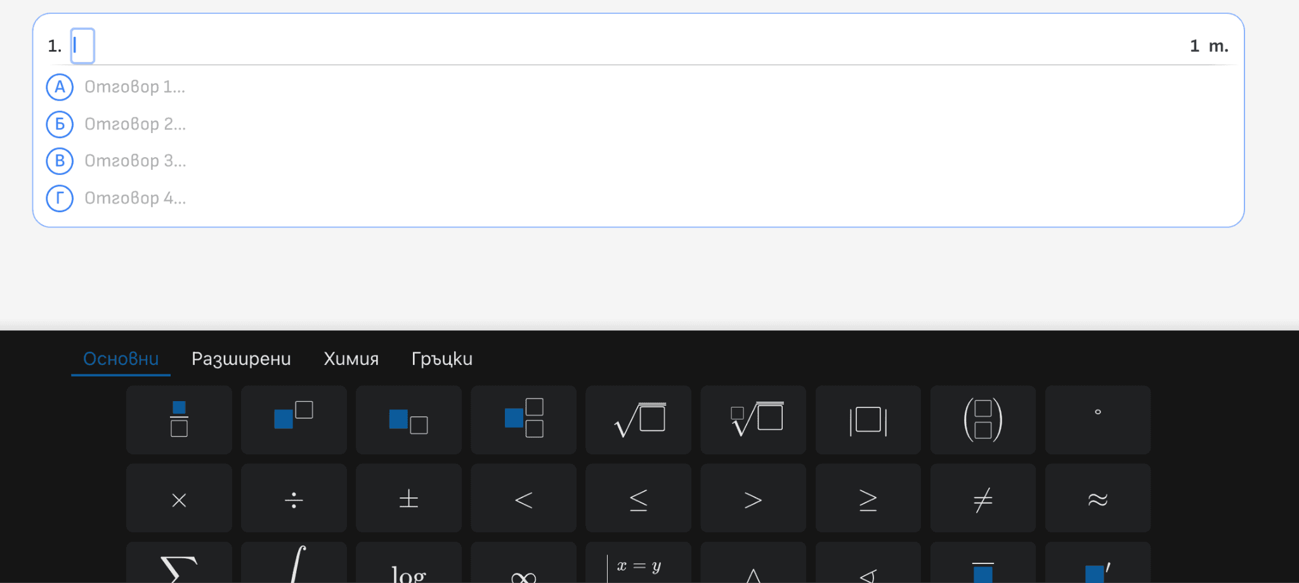The image size is (1299, 583).
Task: Mark answer В as correct
Action: [60, 161]
